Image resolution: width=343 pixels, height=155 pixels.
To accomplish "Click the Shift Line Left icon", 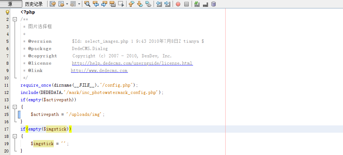I will pyautogui.click(x=159, y=4).
